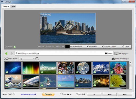The width and height of the screenshot is (136, 99).
Task: Like the rainbow aurora wallpaper with its thumbs-up
Action: [x=24, y=72]
